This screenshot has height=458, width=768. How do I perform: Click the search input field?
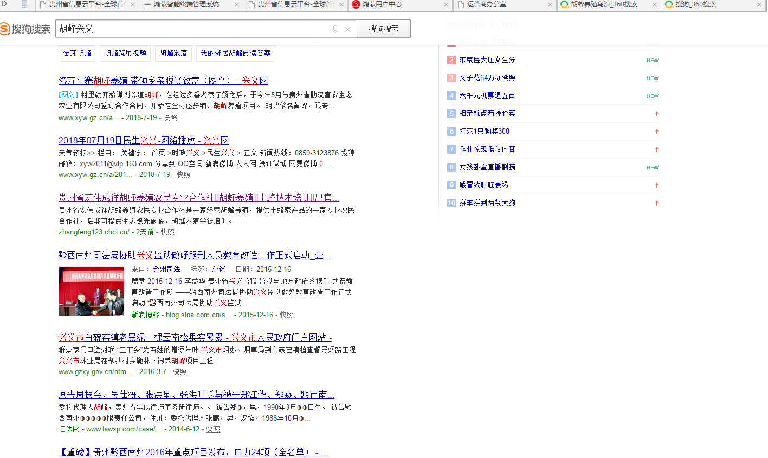(192, 29)
